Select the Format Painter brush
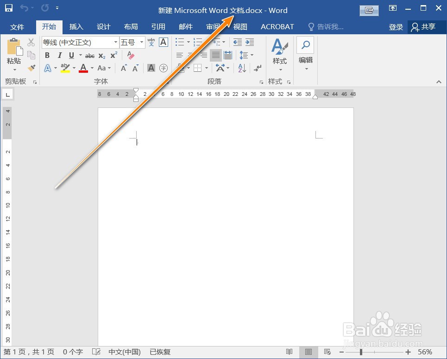 31,68
